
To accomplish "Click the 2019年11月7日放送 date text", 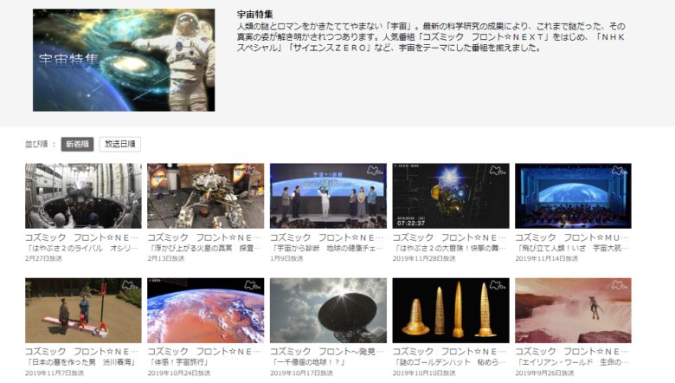I will [x=55, y=373].
